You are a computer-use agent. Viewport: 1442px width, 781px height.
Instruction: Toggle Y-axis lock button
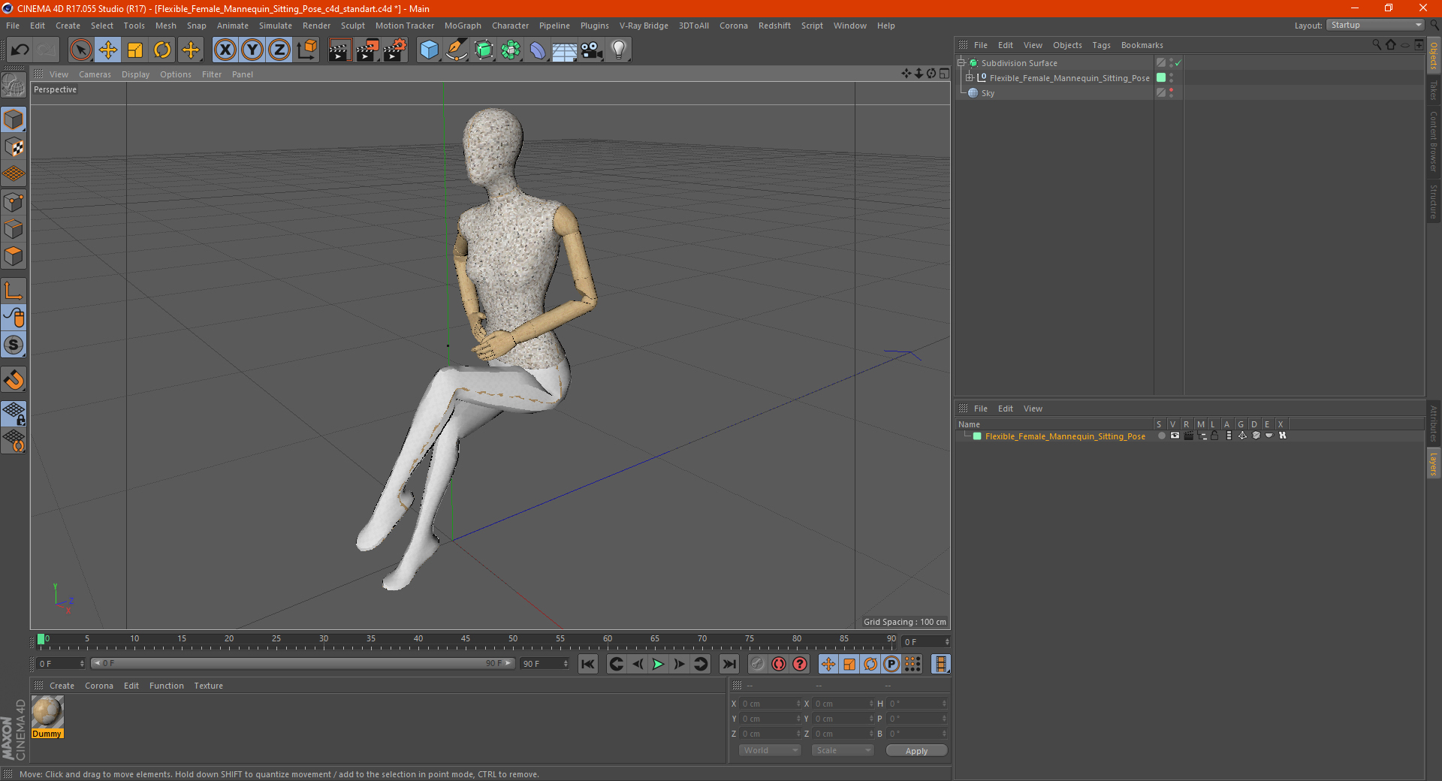coord(252,50)
